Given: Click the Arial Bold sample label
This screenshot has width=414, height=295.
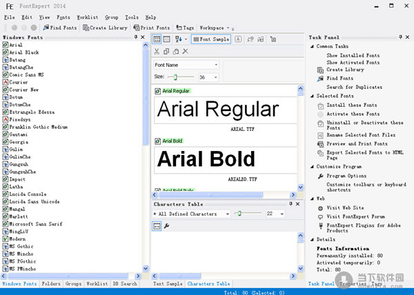Looking at the screenshot, I should (172, 141).
